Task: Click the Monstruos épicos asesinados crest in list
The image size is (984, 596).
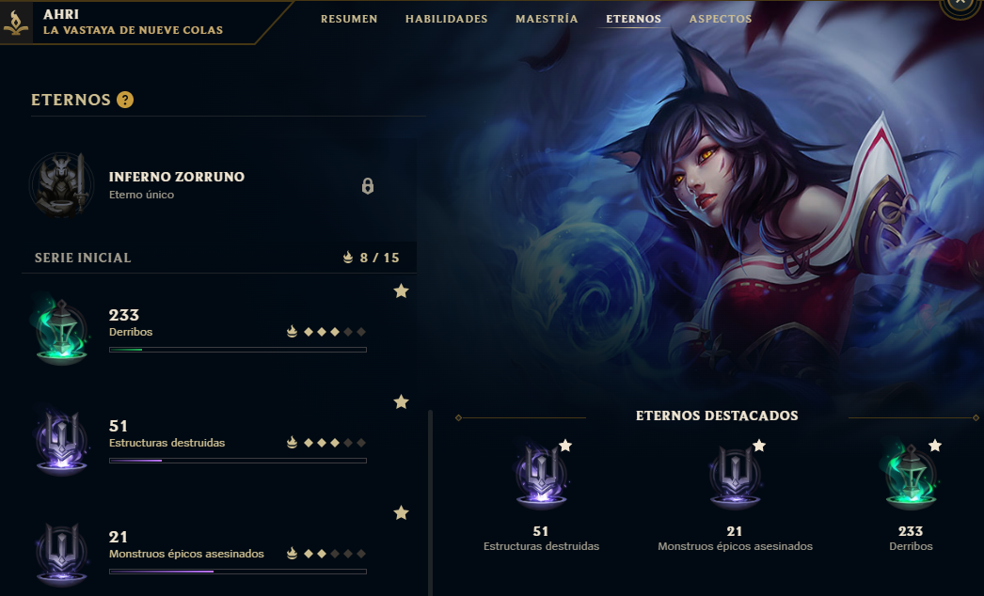Action: 61,554
